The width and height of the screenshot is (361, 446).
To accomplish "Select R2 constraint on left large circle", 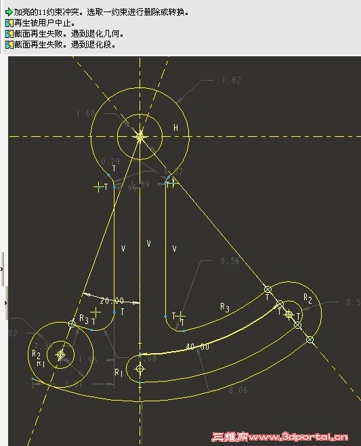I will [36, 354].
